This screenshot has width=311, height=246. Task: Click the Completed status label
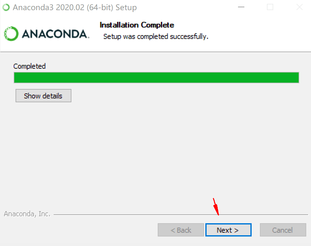(30, 66)
